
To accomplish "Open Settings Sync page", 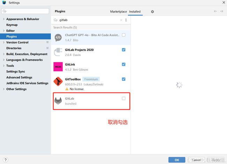I will (x=16, y=71).
